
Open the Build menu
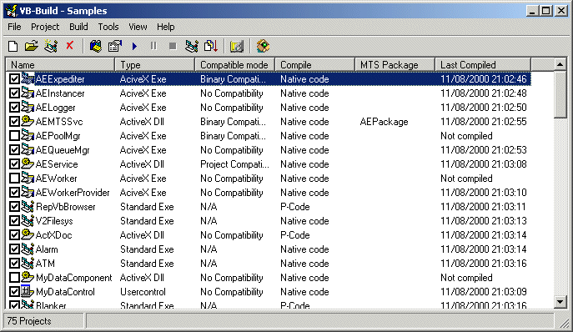[x=78, y=27]
